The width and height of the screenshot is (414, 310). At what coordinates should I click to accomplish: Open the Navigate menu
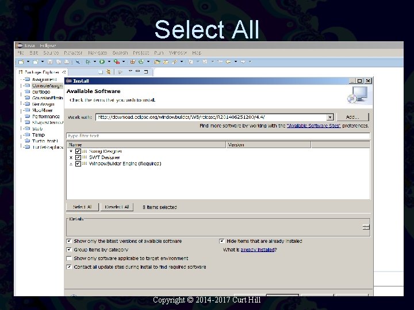coord(97,53)
